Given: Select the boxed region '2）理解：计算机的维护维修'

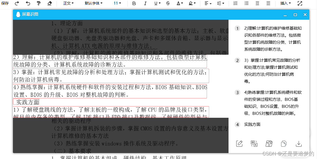Looking at the screenshot, I should (x=110, y=61).
